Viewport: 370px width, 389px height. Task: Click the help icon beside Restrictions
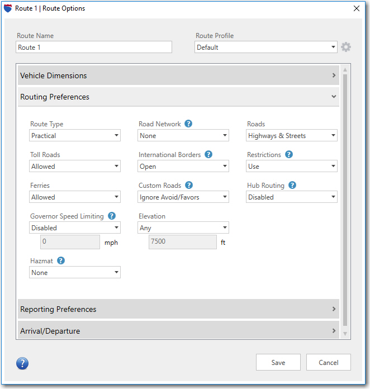point(289,154)
